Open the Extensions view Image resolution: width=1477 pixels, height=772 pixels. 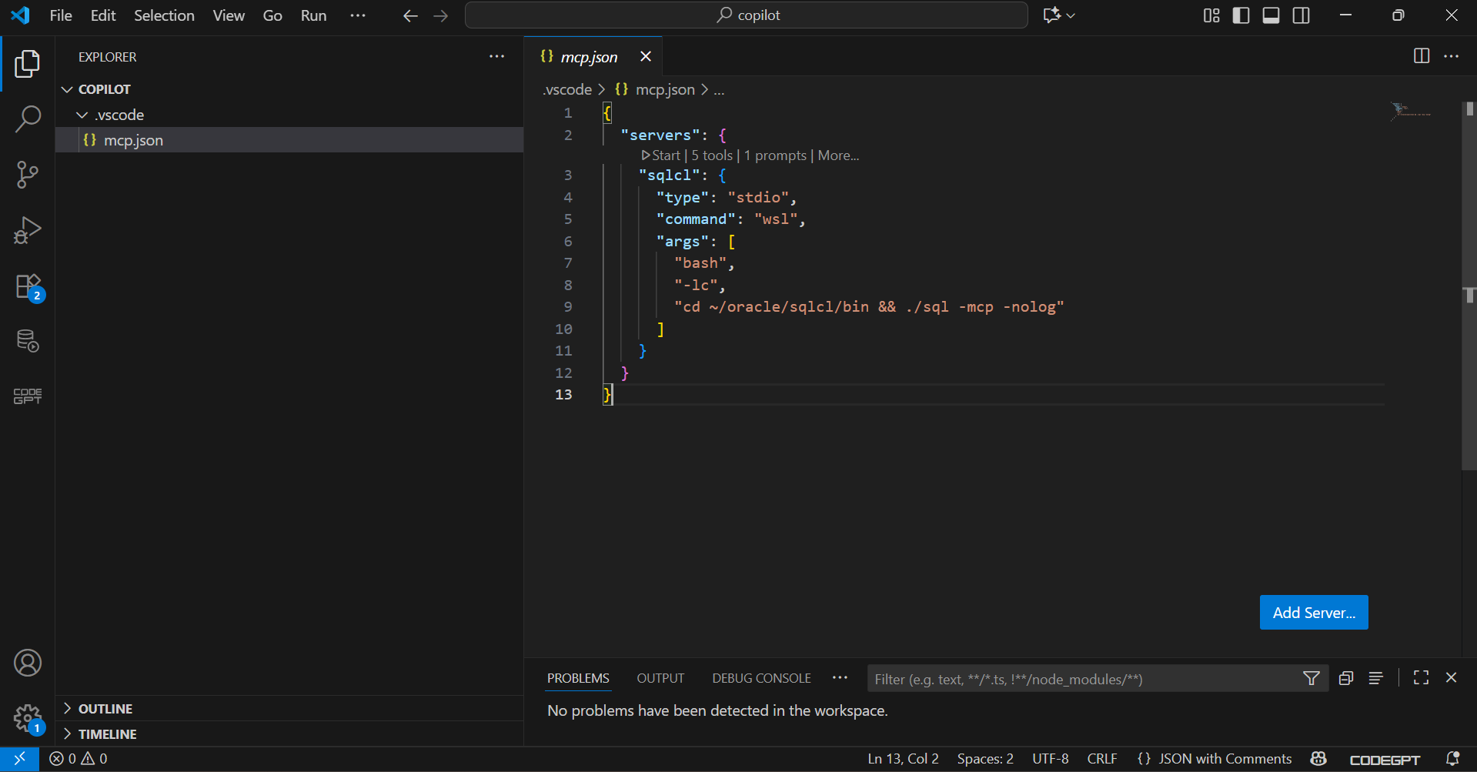coord(28,286)
